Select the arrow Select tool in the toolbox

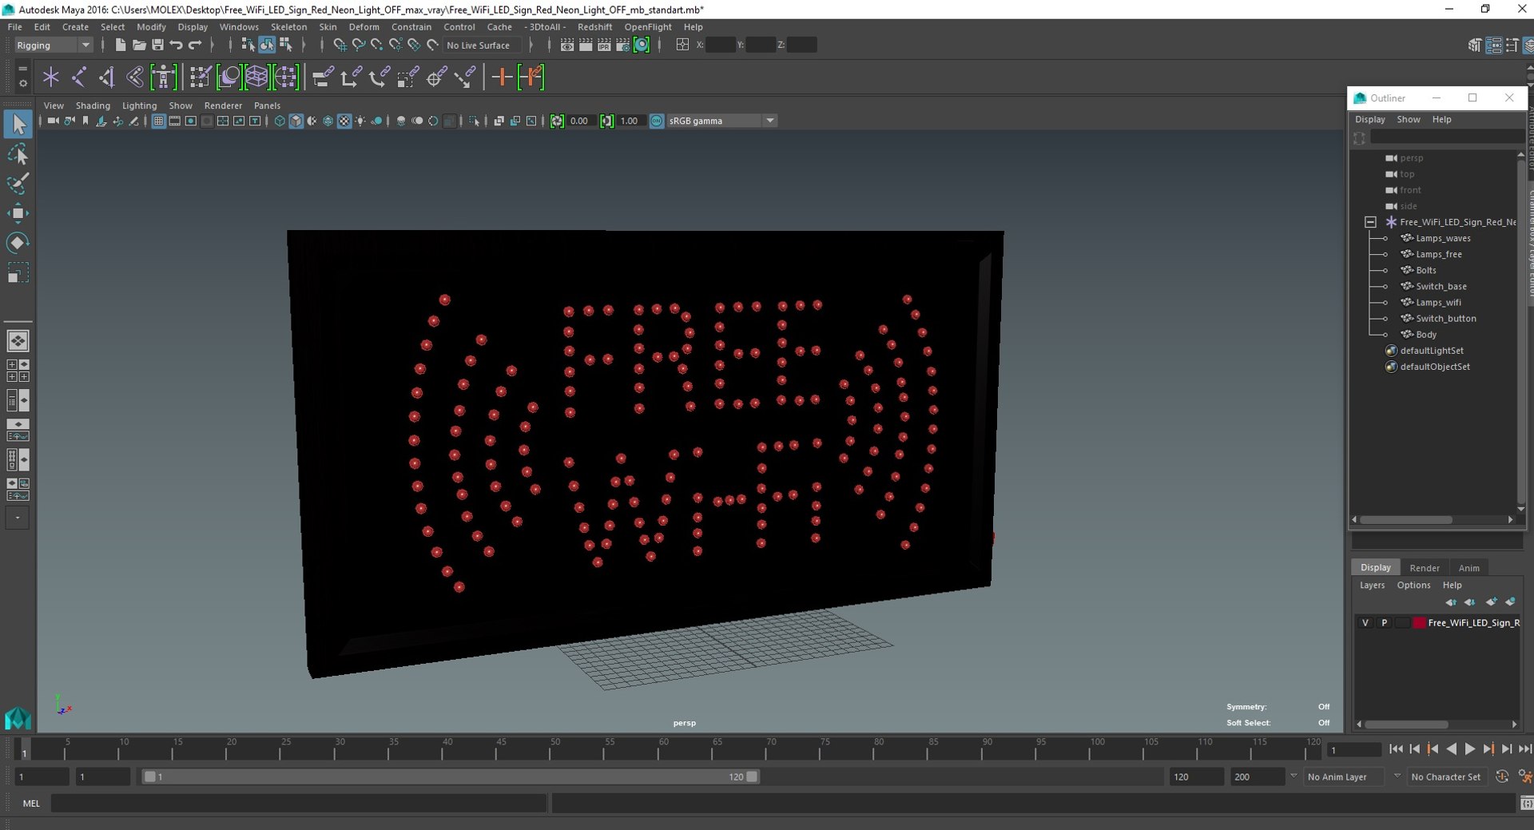[x=18, y=124]
